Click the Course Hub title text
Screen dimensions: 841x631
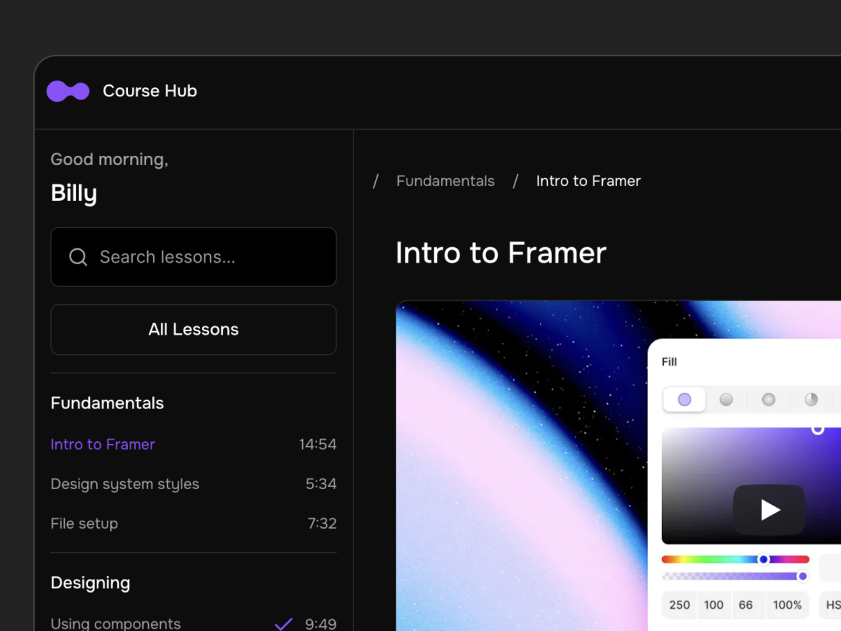click(x=150, y=91)
